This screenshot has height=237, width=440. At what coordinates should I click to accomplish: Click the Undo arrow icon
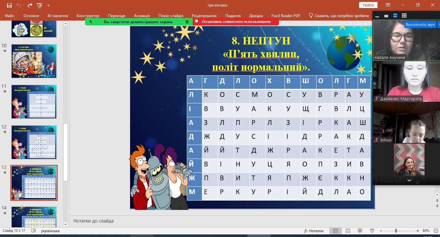(x=19, y=5)
